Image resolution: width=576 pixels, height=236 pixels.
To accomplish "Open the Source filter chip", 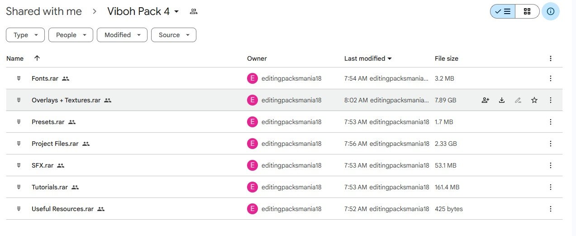I will point(174,35).
